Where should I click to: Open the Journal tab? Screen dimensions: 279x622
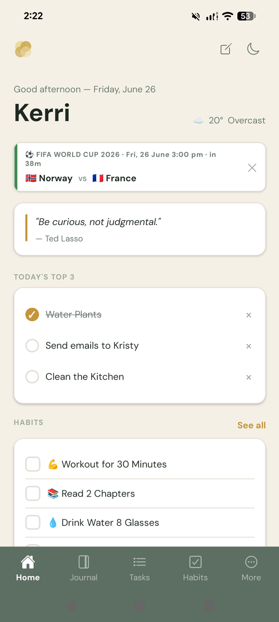84,568
